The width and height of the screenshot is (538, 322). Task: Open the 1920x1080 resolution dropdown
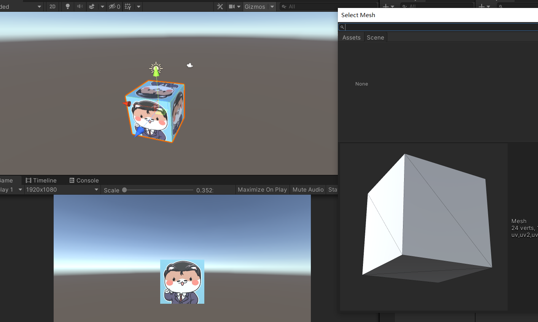pyautogui.click(x=62, y=189)
